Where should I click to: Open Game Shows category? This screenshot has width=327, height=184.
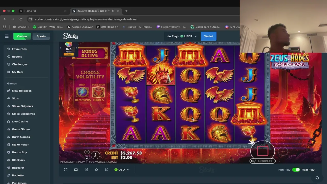pyautogui.click(x=21, y=129)
